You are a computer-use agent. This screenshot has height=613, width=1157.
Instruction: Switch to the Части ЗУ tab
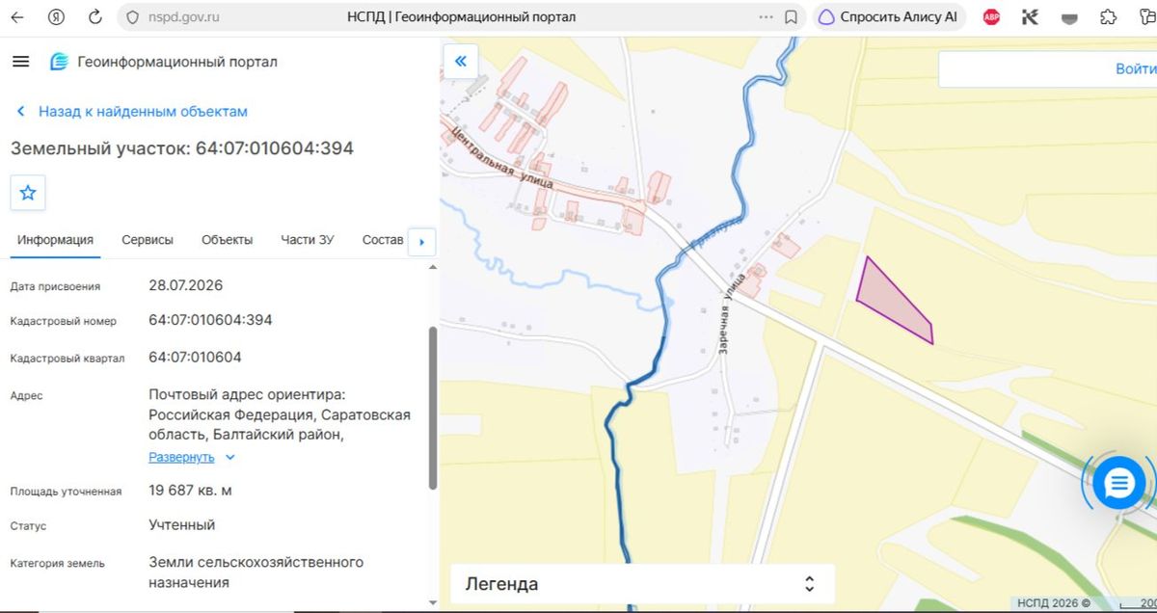pyautogui.click(x=308, y=240)
